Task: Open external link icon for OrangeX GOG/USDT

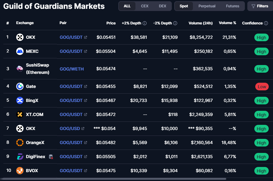Action: pos(86,143)
